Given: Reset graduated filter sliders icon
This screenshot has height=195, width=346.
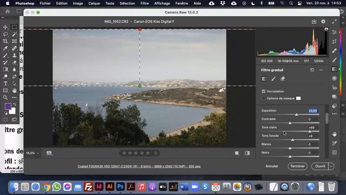Looking at the screenshot, I should point(312,70).
